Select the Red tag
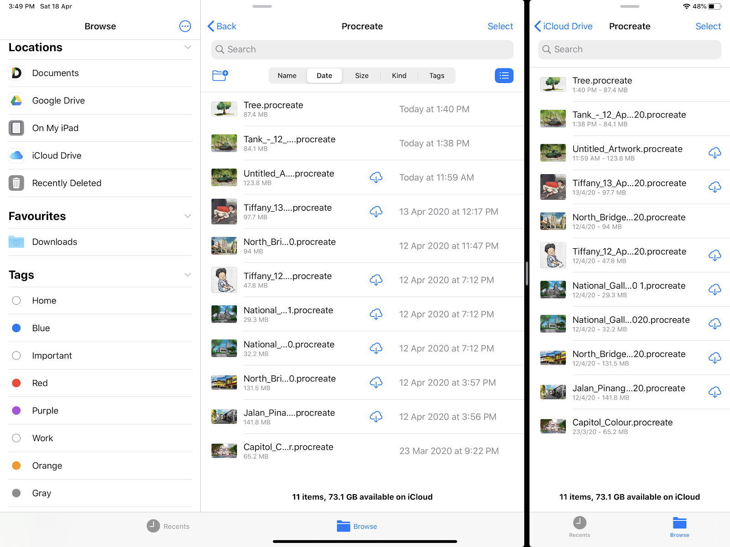This screenshot has height=547, width=730. [x=100, y=383]
